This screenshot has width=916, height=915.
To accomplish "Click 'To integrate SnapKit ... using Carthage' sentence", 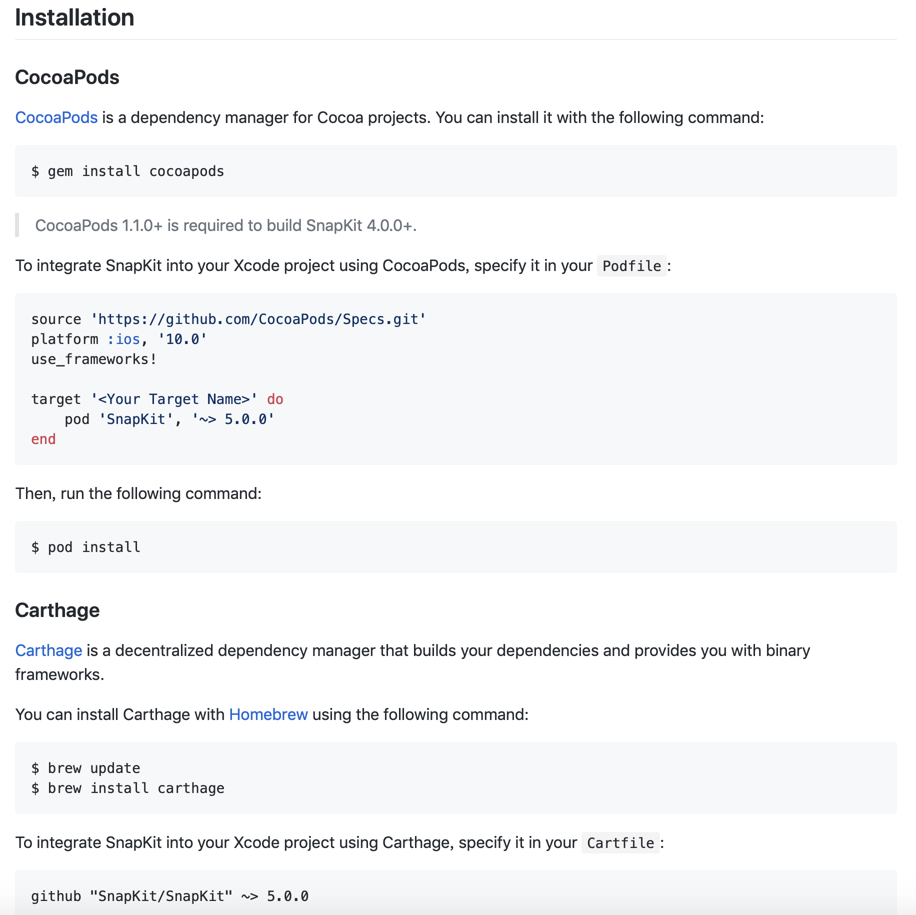I will tap(339, 842).
